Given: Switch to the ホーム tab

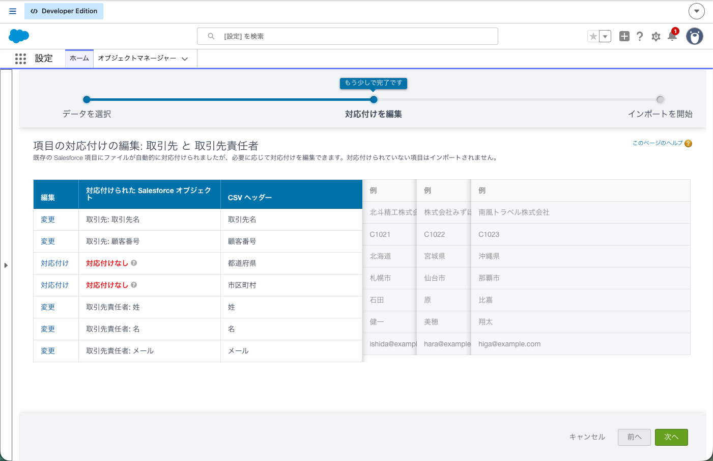Looking at the screenshot, I should coord(79,59).
